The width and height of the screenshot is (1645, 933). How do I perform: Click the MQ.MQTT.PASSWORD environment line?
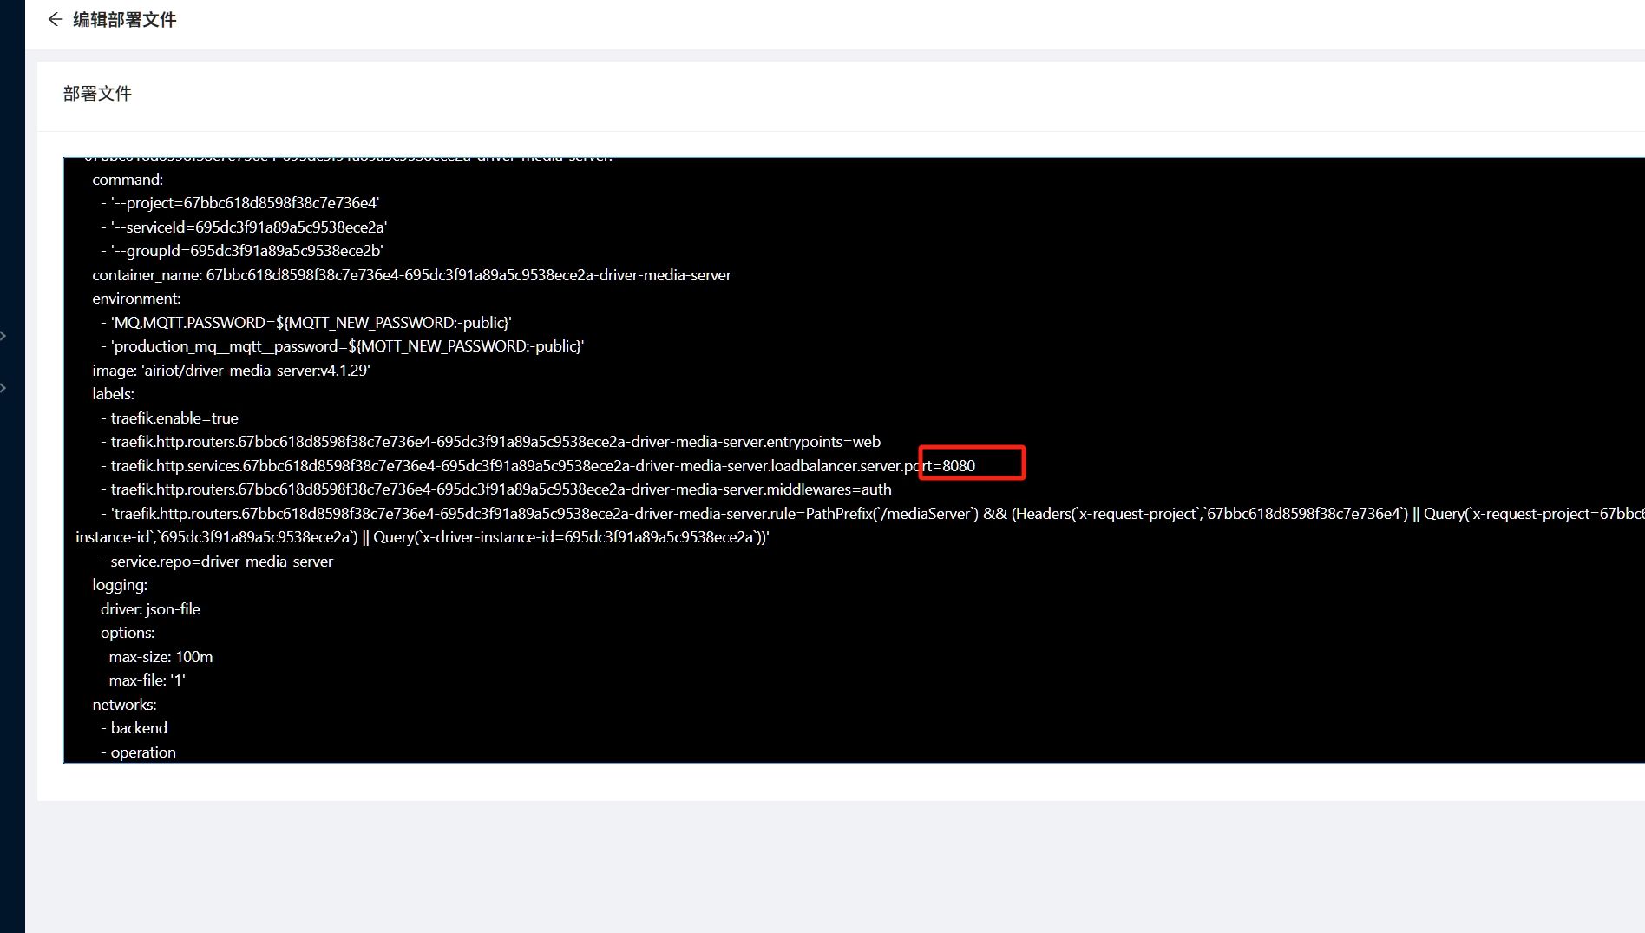pyautogui.click(x=311, y=323)
